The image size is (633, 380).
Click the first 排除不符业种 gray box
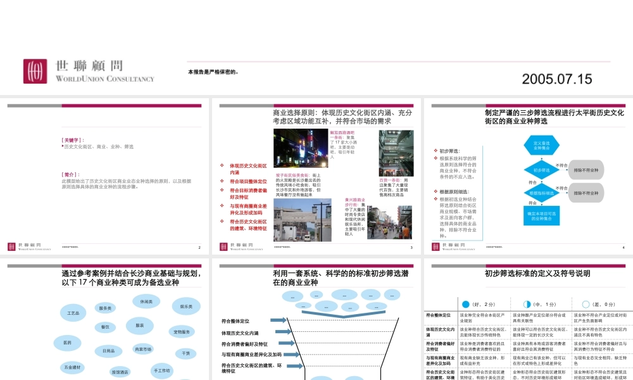pos(586,170)
